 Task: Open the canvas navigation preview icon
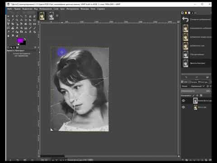click(x=179, y=157)
